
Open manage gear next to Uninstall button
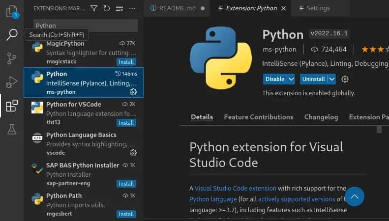[345, 79]
